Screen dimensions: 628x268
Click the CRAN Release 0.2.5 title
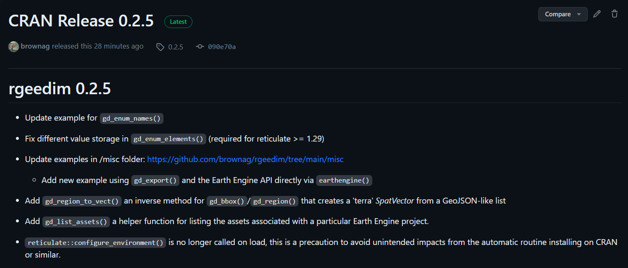(x=81, y=21)
